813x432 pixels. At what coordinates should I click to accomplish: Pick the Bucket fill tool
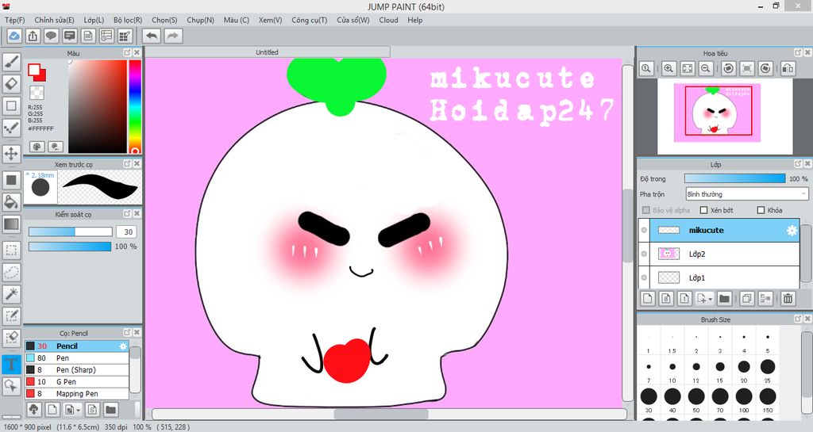(11, 202)
